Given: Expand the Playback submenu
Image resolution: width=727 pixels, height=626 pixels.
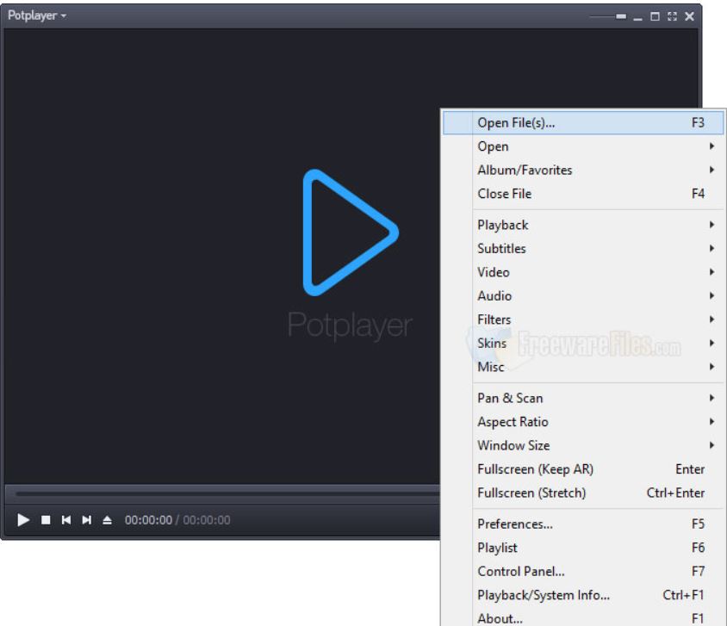Looking at the screenshot, I should pyautogui.click(x=583, y=226).
